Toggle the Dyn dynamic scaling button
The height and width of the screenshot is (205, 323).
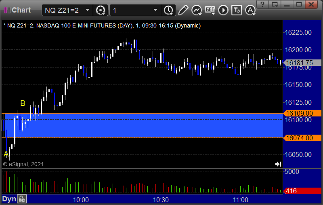pos(9,199)
